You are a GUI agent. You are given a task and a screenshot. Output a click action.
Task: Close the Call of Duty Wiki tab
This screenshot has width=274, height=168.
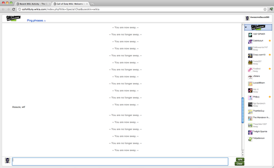[x=87, y=4]
